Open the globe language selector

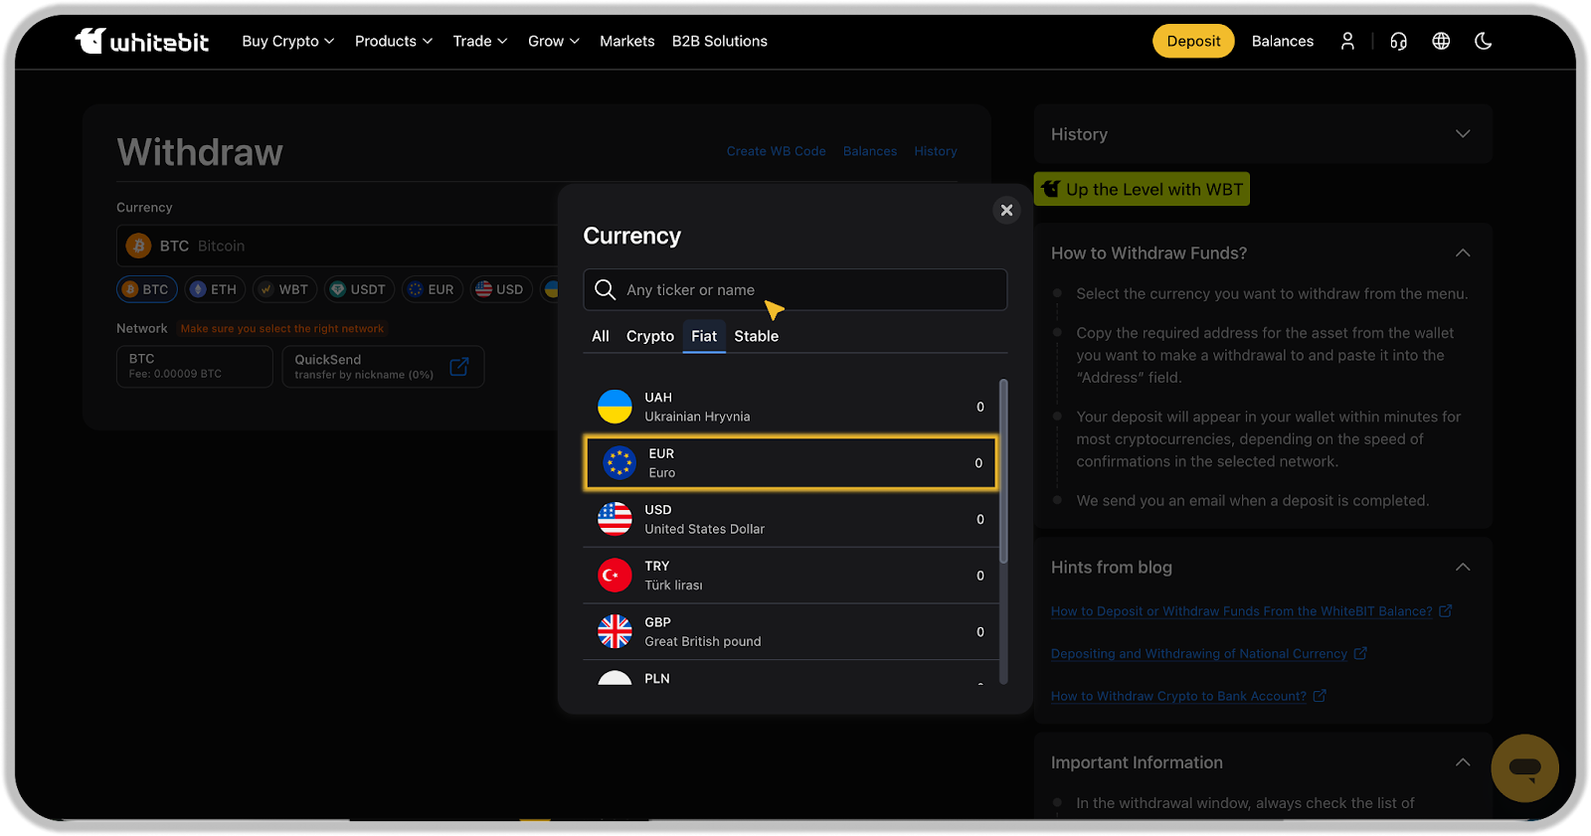point(1441,41)
